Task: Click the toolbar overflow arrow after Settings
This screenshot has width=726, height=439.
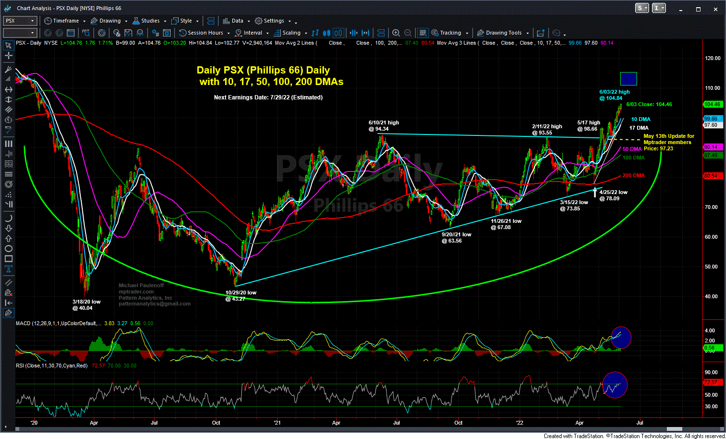Action: 296,22
